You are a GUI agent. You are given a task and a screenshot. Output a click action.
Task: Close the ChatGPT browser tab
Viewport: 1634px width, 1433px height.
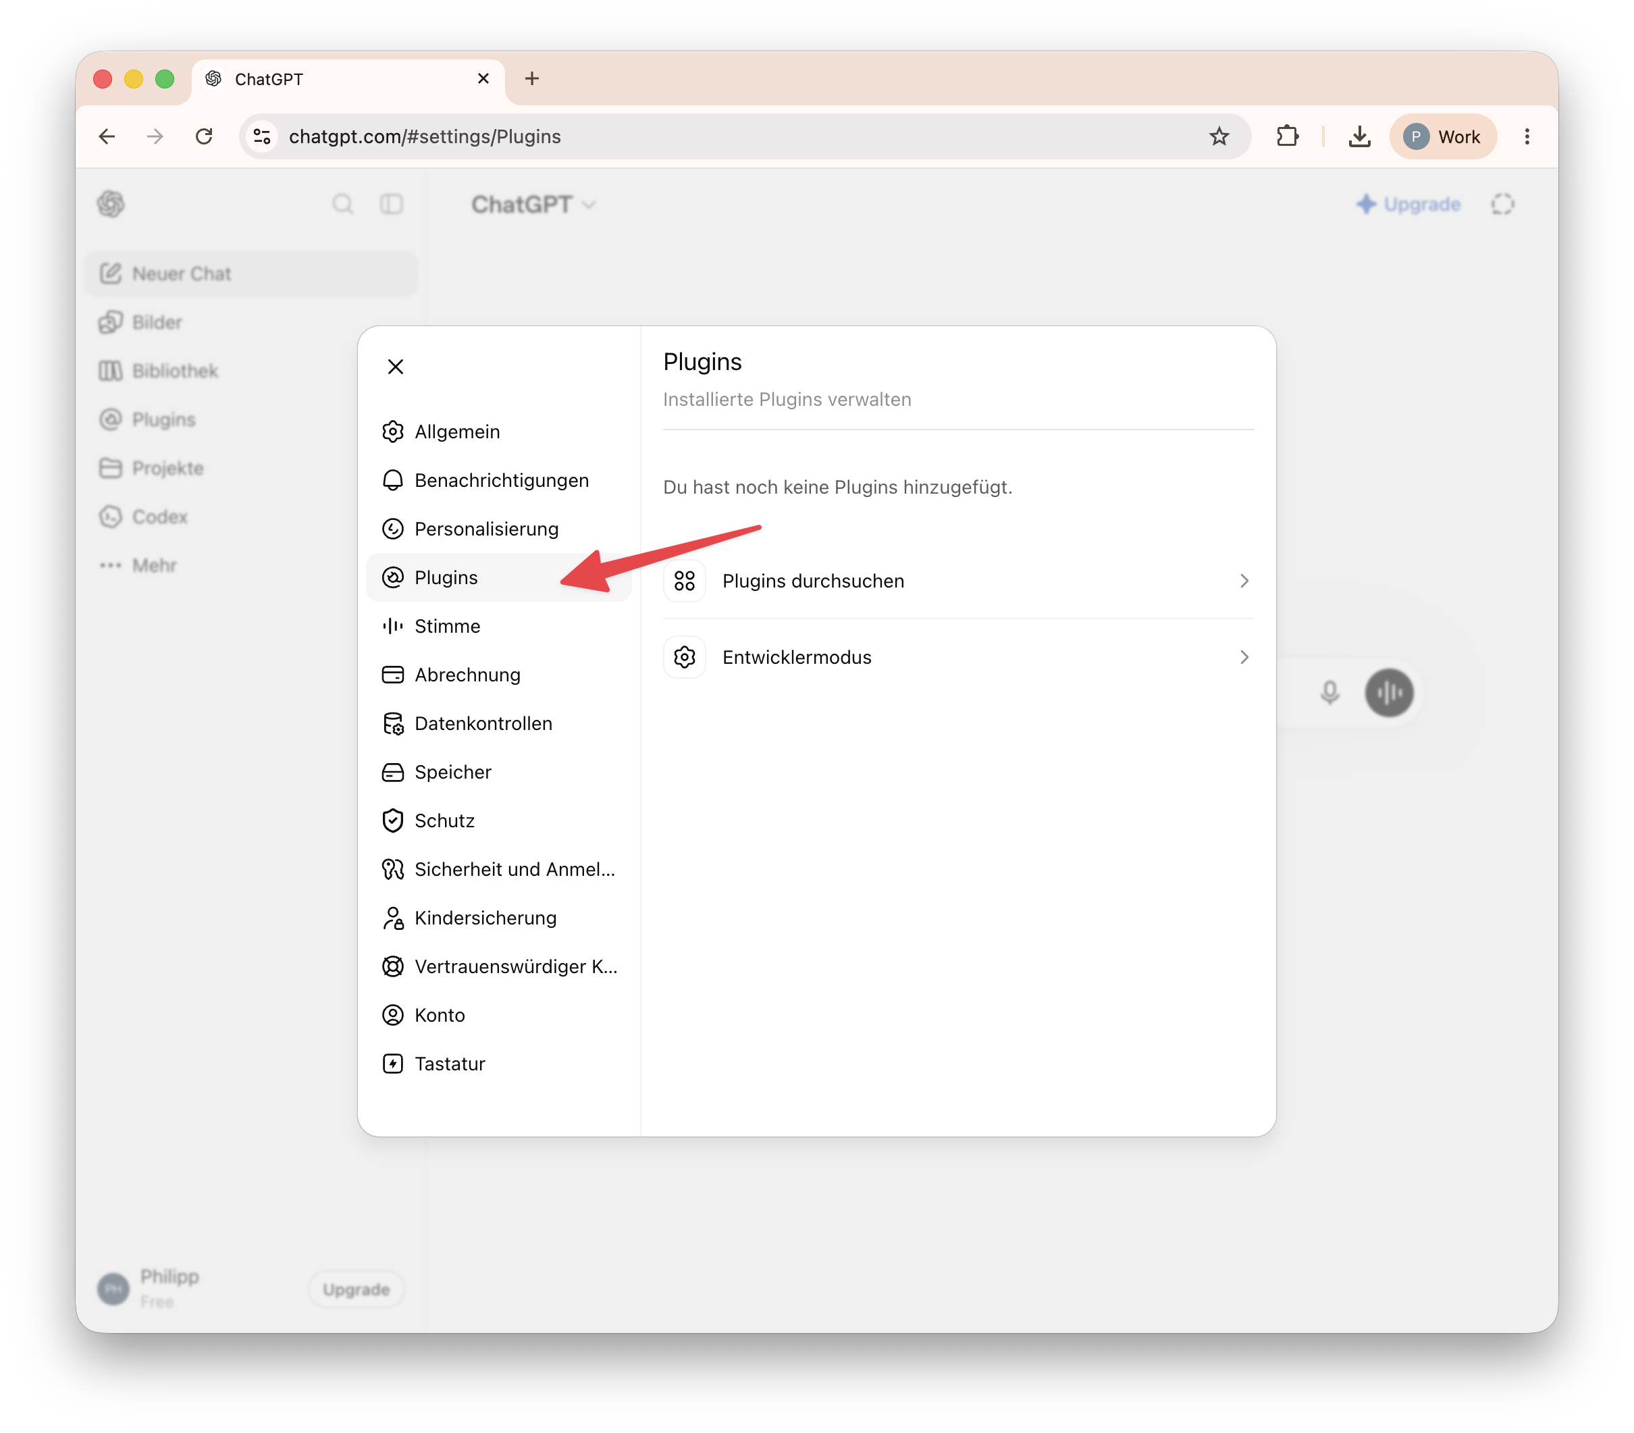coord(483,78)
